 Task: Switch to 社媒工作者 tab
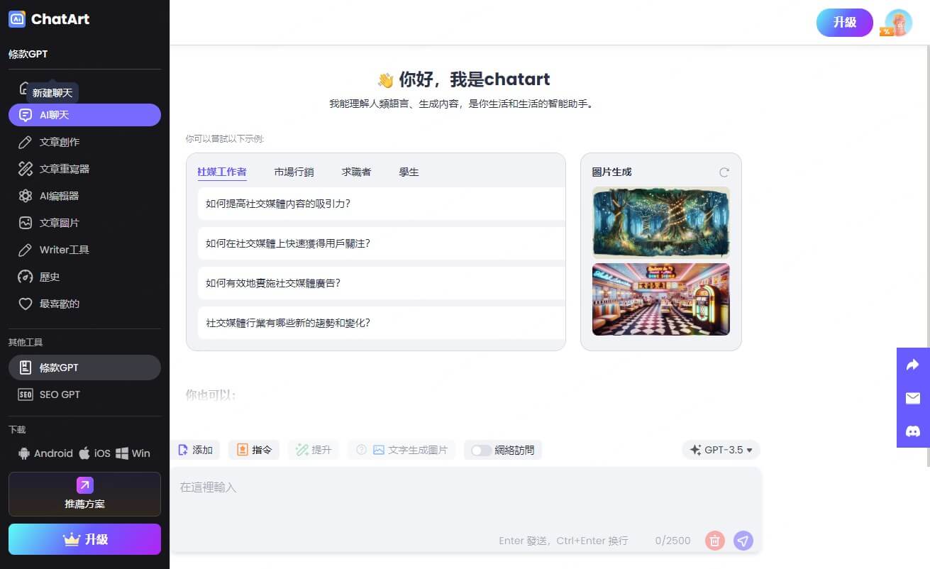click(222, 172)
